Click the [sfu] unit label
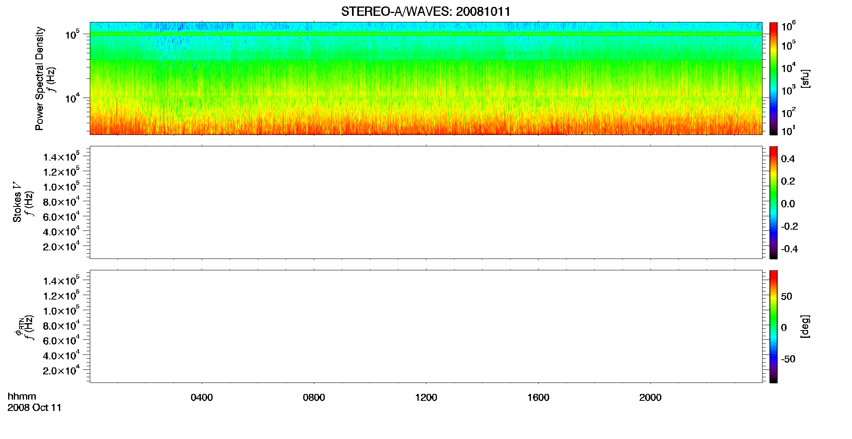 tap(805, 78)
